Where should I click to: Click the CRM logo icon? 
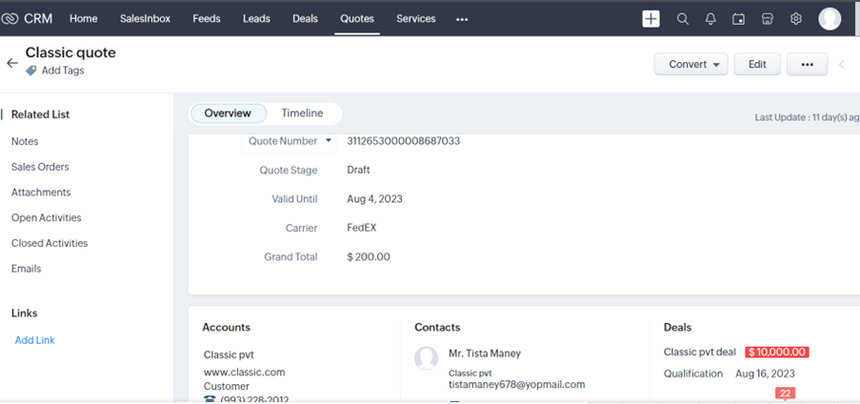coord(10,19)
